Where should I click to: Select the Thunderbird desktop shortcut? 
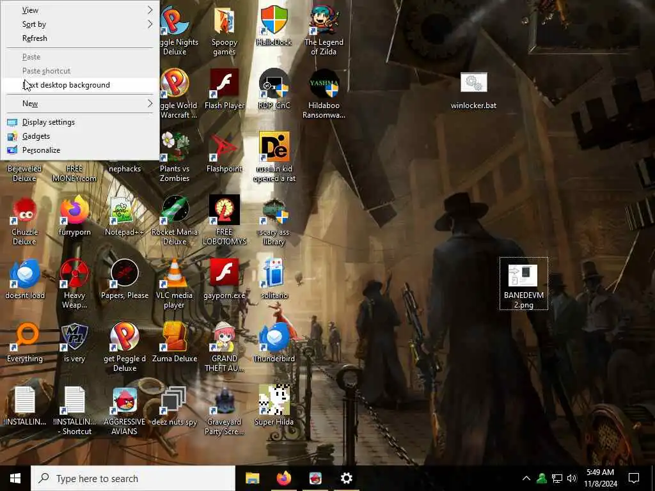(274, 336)
